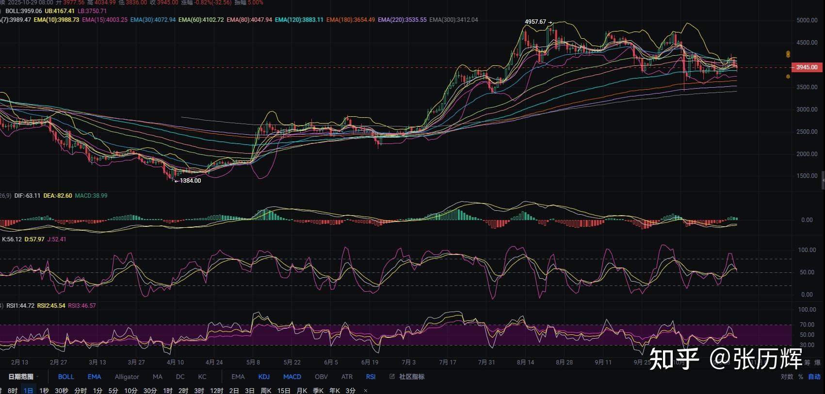Click the red 3945.00 current price label

807,67
